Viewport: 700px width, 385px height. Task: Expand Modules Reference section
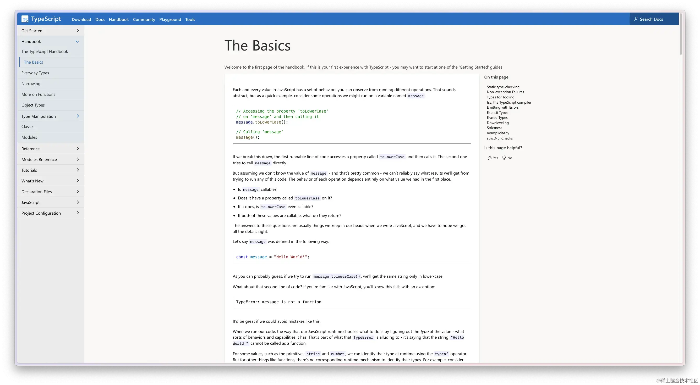[x=78, y=159]
